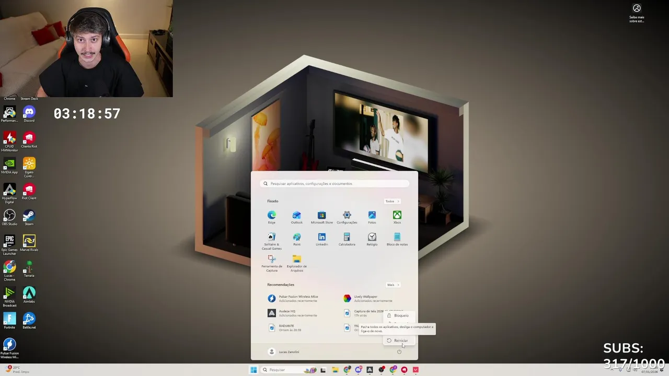The image size is (669, 376).
Task: Select Terraria desktop shortcut
Action: click(29, 269)
